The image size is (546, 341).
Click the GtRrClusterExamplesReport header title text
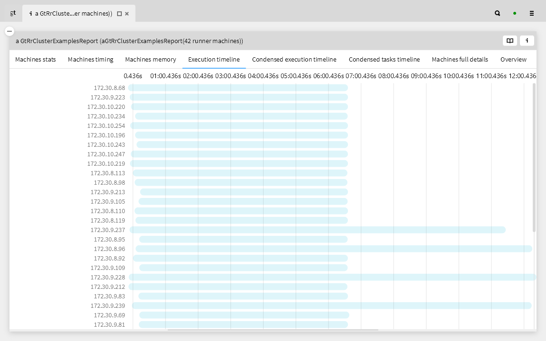129,41
